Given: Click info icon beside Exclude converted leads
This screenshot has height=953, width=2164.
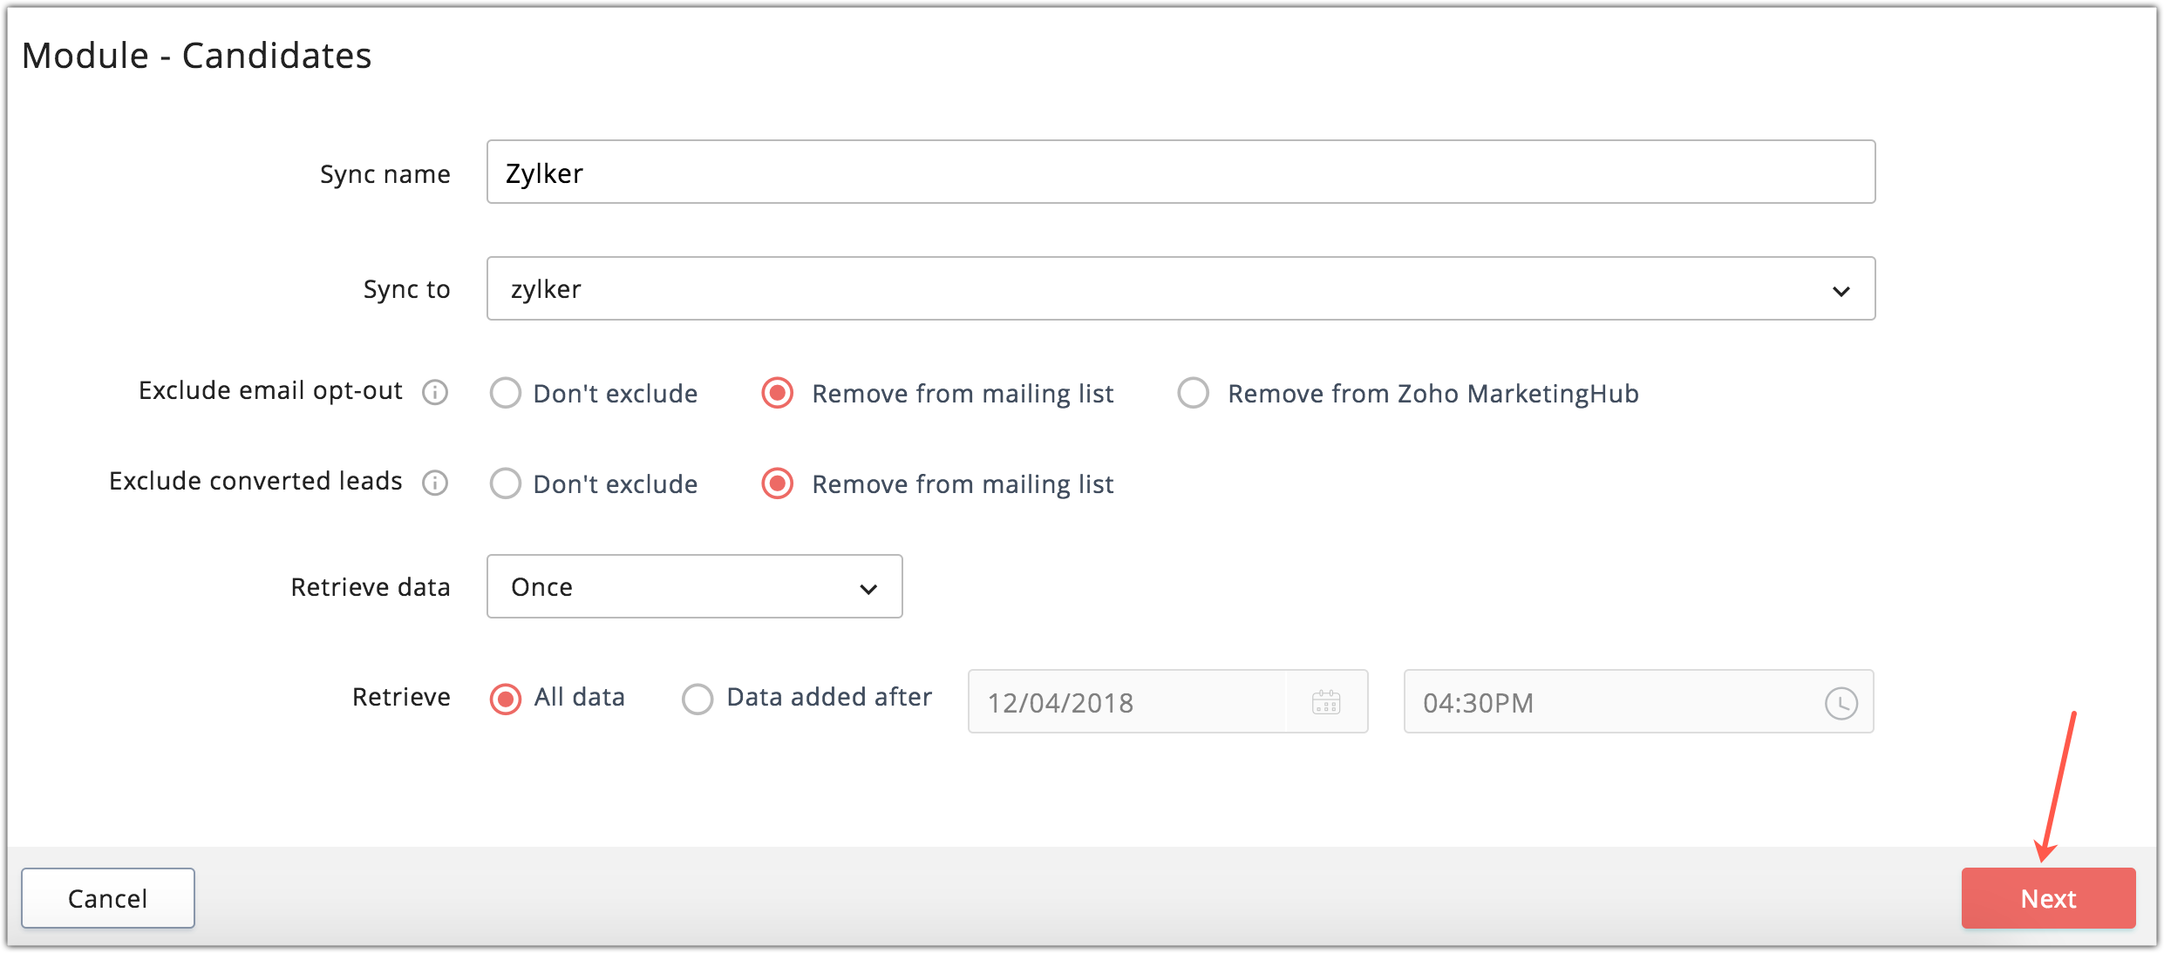Looking at the screenshot, I should coord(435,483).
